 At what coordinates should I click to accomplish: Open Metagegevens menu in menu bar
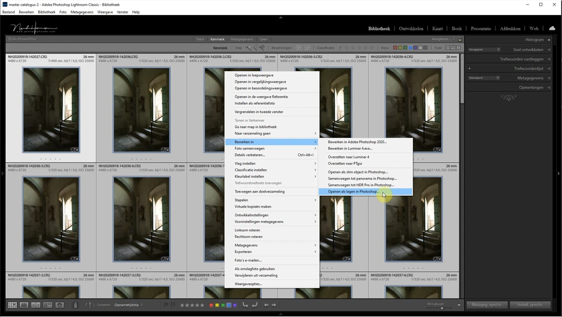(x=81, y=12)
